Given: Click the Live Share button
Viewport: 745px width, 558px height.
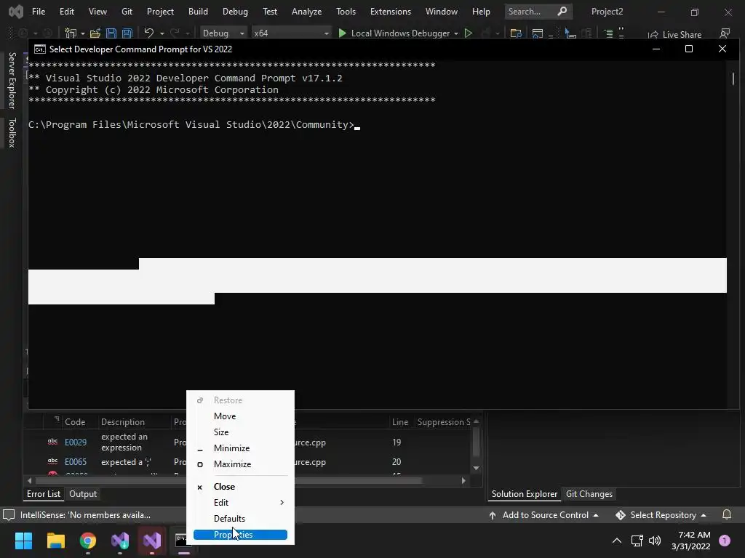Looking at the screenshot, I should click(x=674, y=35).
